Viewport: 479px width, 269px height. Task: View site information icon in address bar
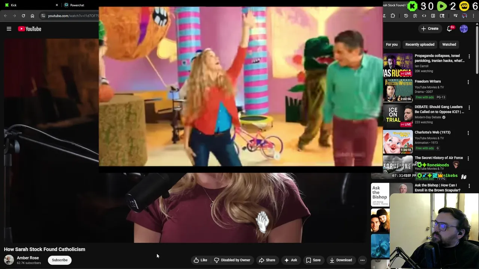tap(43, 16)
